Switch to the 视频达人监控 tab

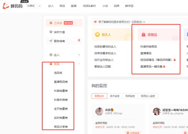(x=148, y=96)
